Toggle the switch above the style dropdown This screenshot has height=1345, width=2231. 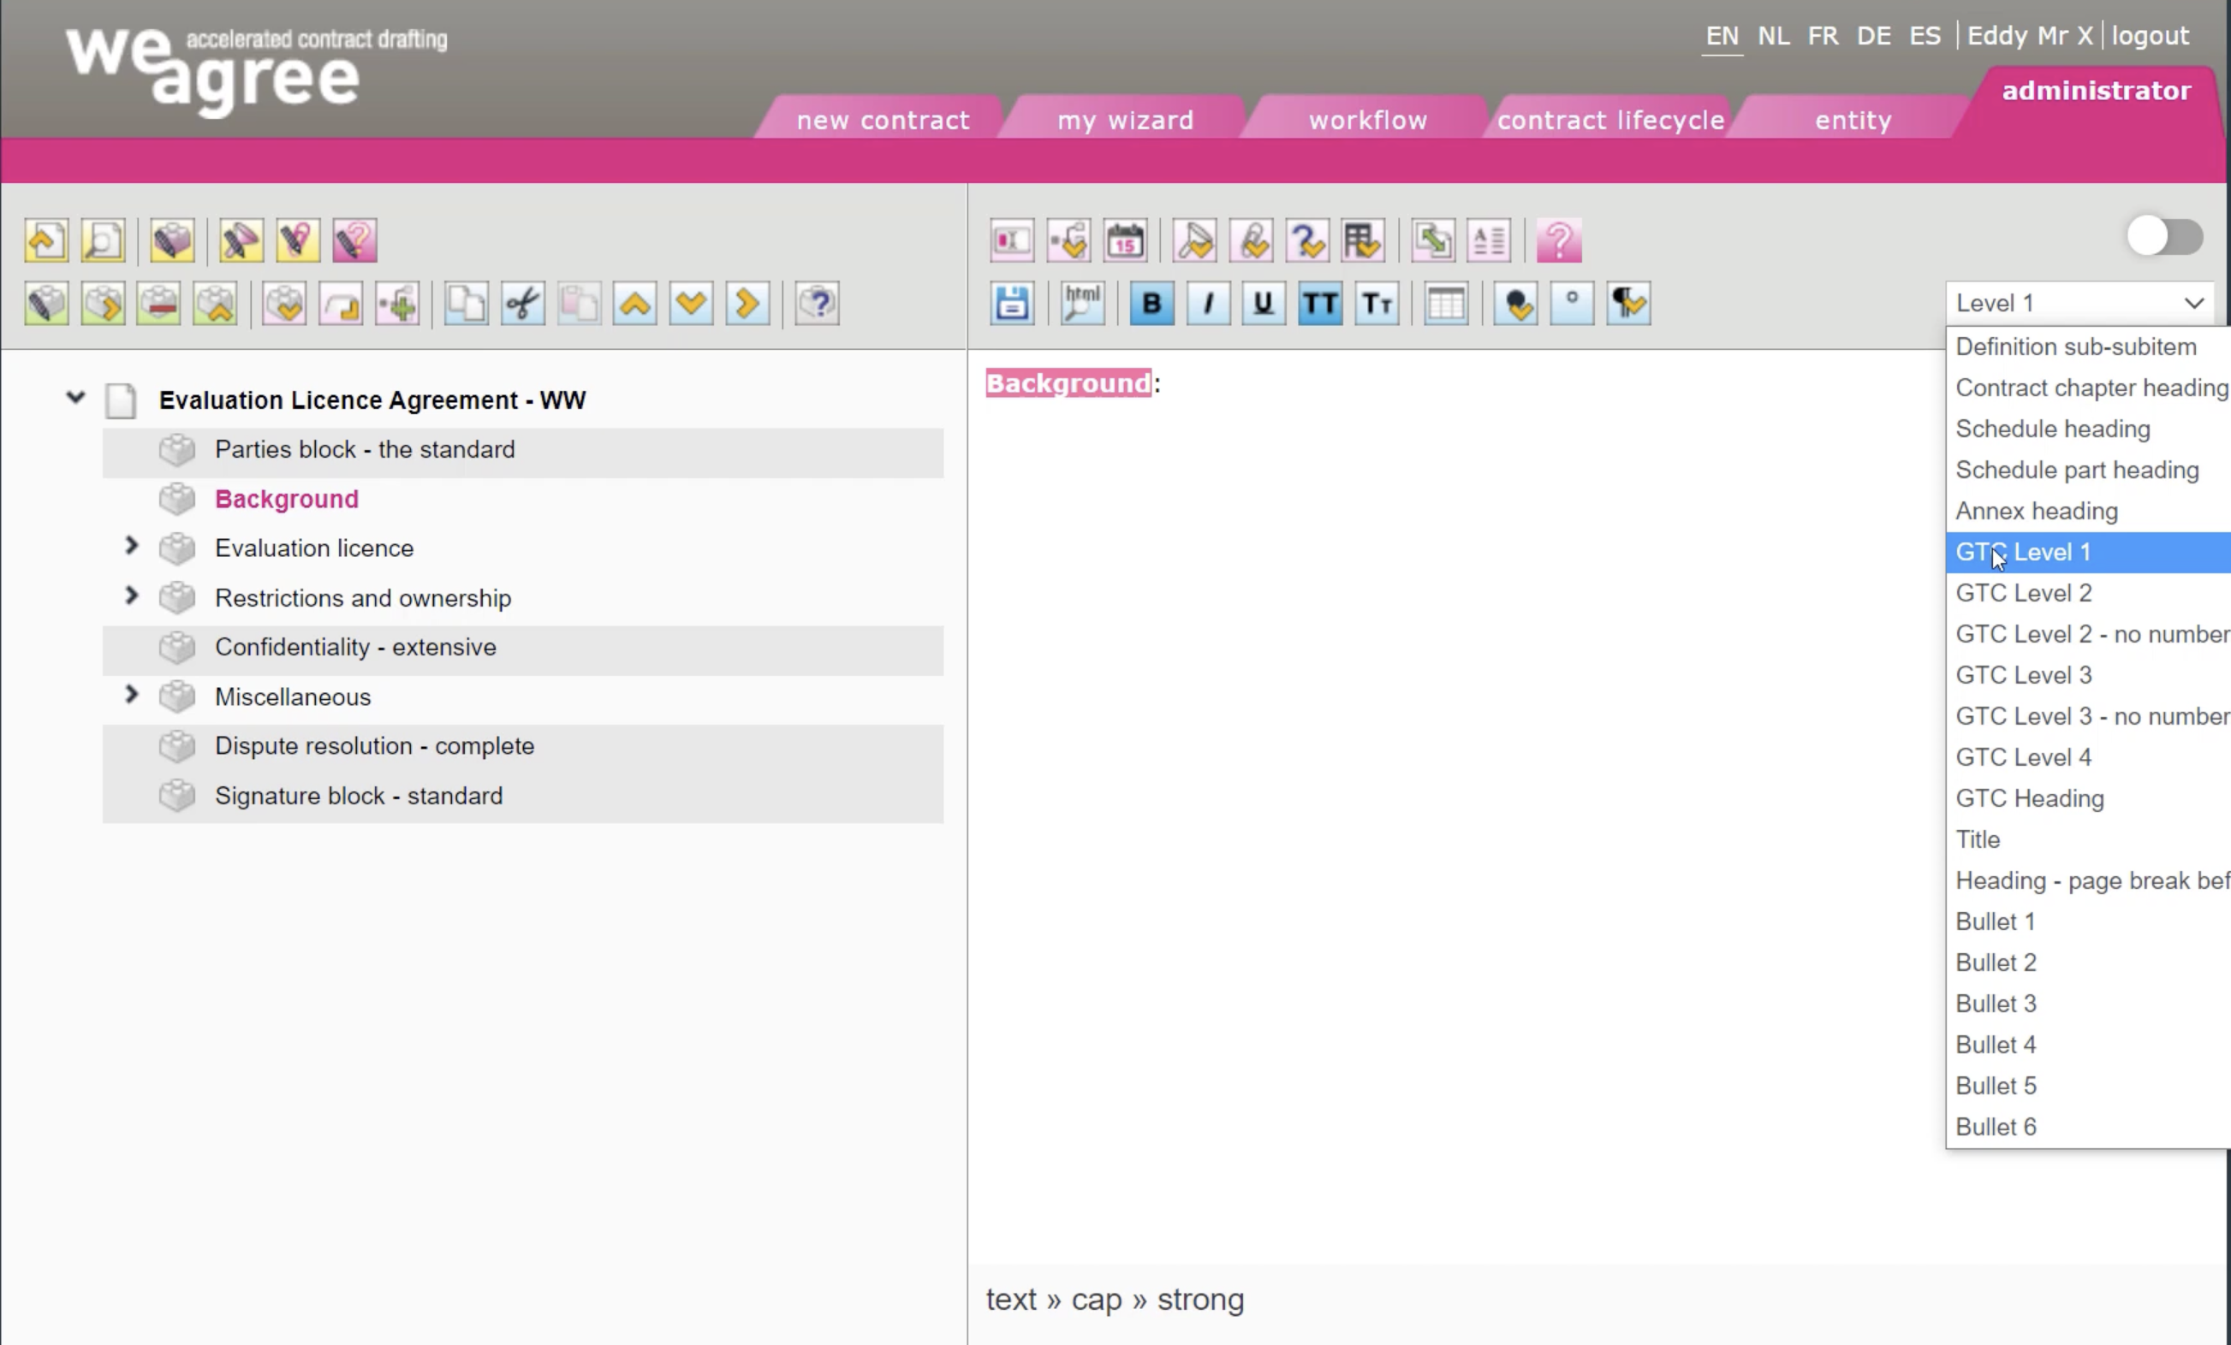[x=2164, y=236]
